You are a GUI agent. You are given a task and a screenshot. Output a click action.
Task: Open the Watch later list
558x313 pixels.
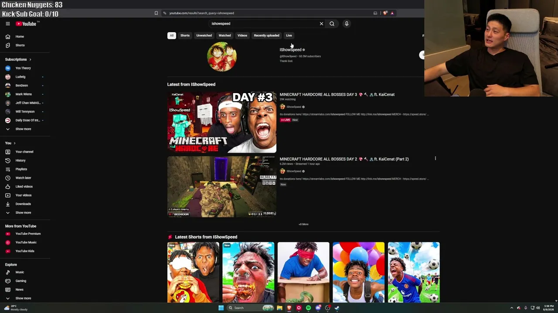click(x=23, y=178)
